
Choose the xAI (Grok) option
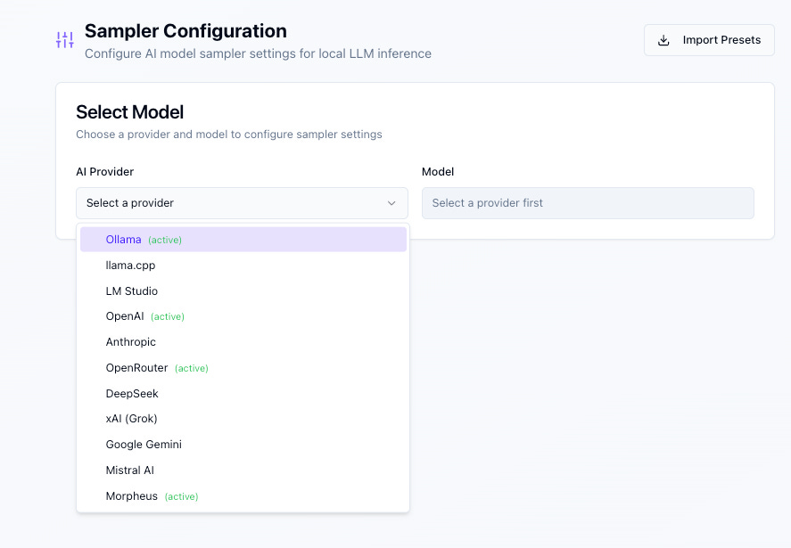(x=131, y=419)
